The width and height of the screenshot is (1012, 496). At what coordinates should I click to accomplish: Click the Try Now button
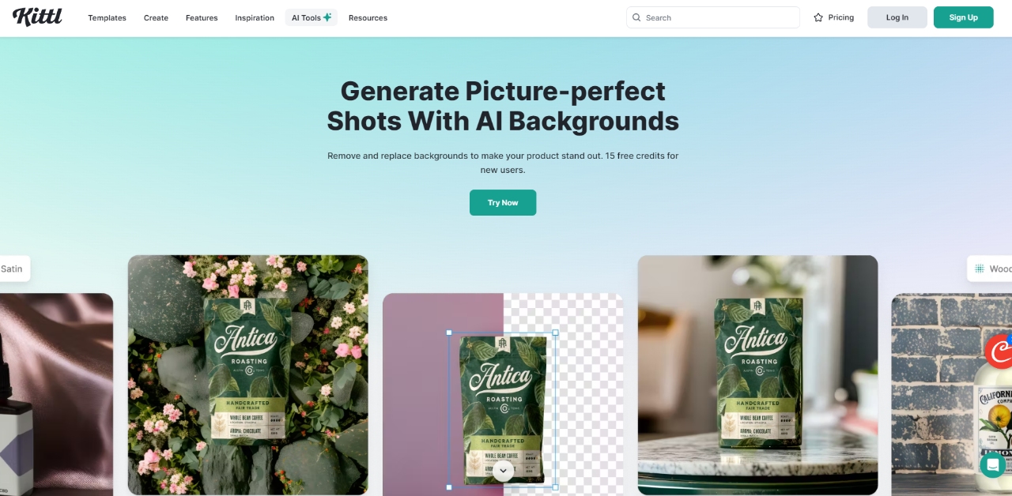tap(503, 202)
